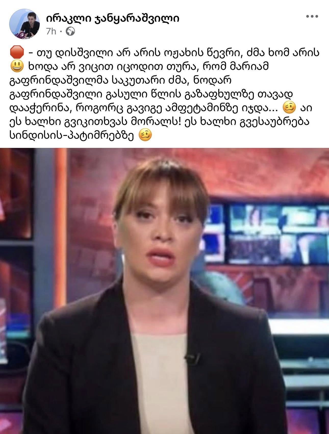The width and height of the screenshot is (329, 434).
Task: Open ირაკლი ჯანყარაშვილი profile name link
Action: [113, 18]
